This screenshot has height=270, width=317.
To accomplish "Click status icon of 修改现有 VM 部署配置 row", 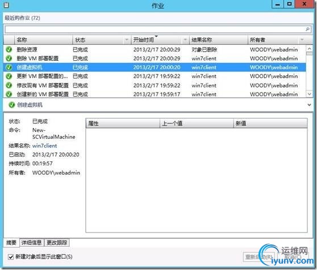I will click(9, 85).
